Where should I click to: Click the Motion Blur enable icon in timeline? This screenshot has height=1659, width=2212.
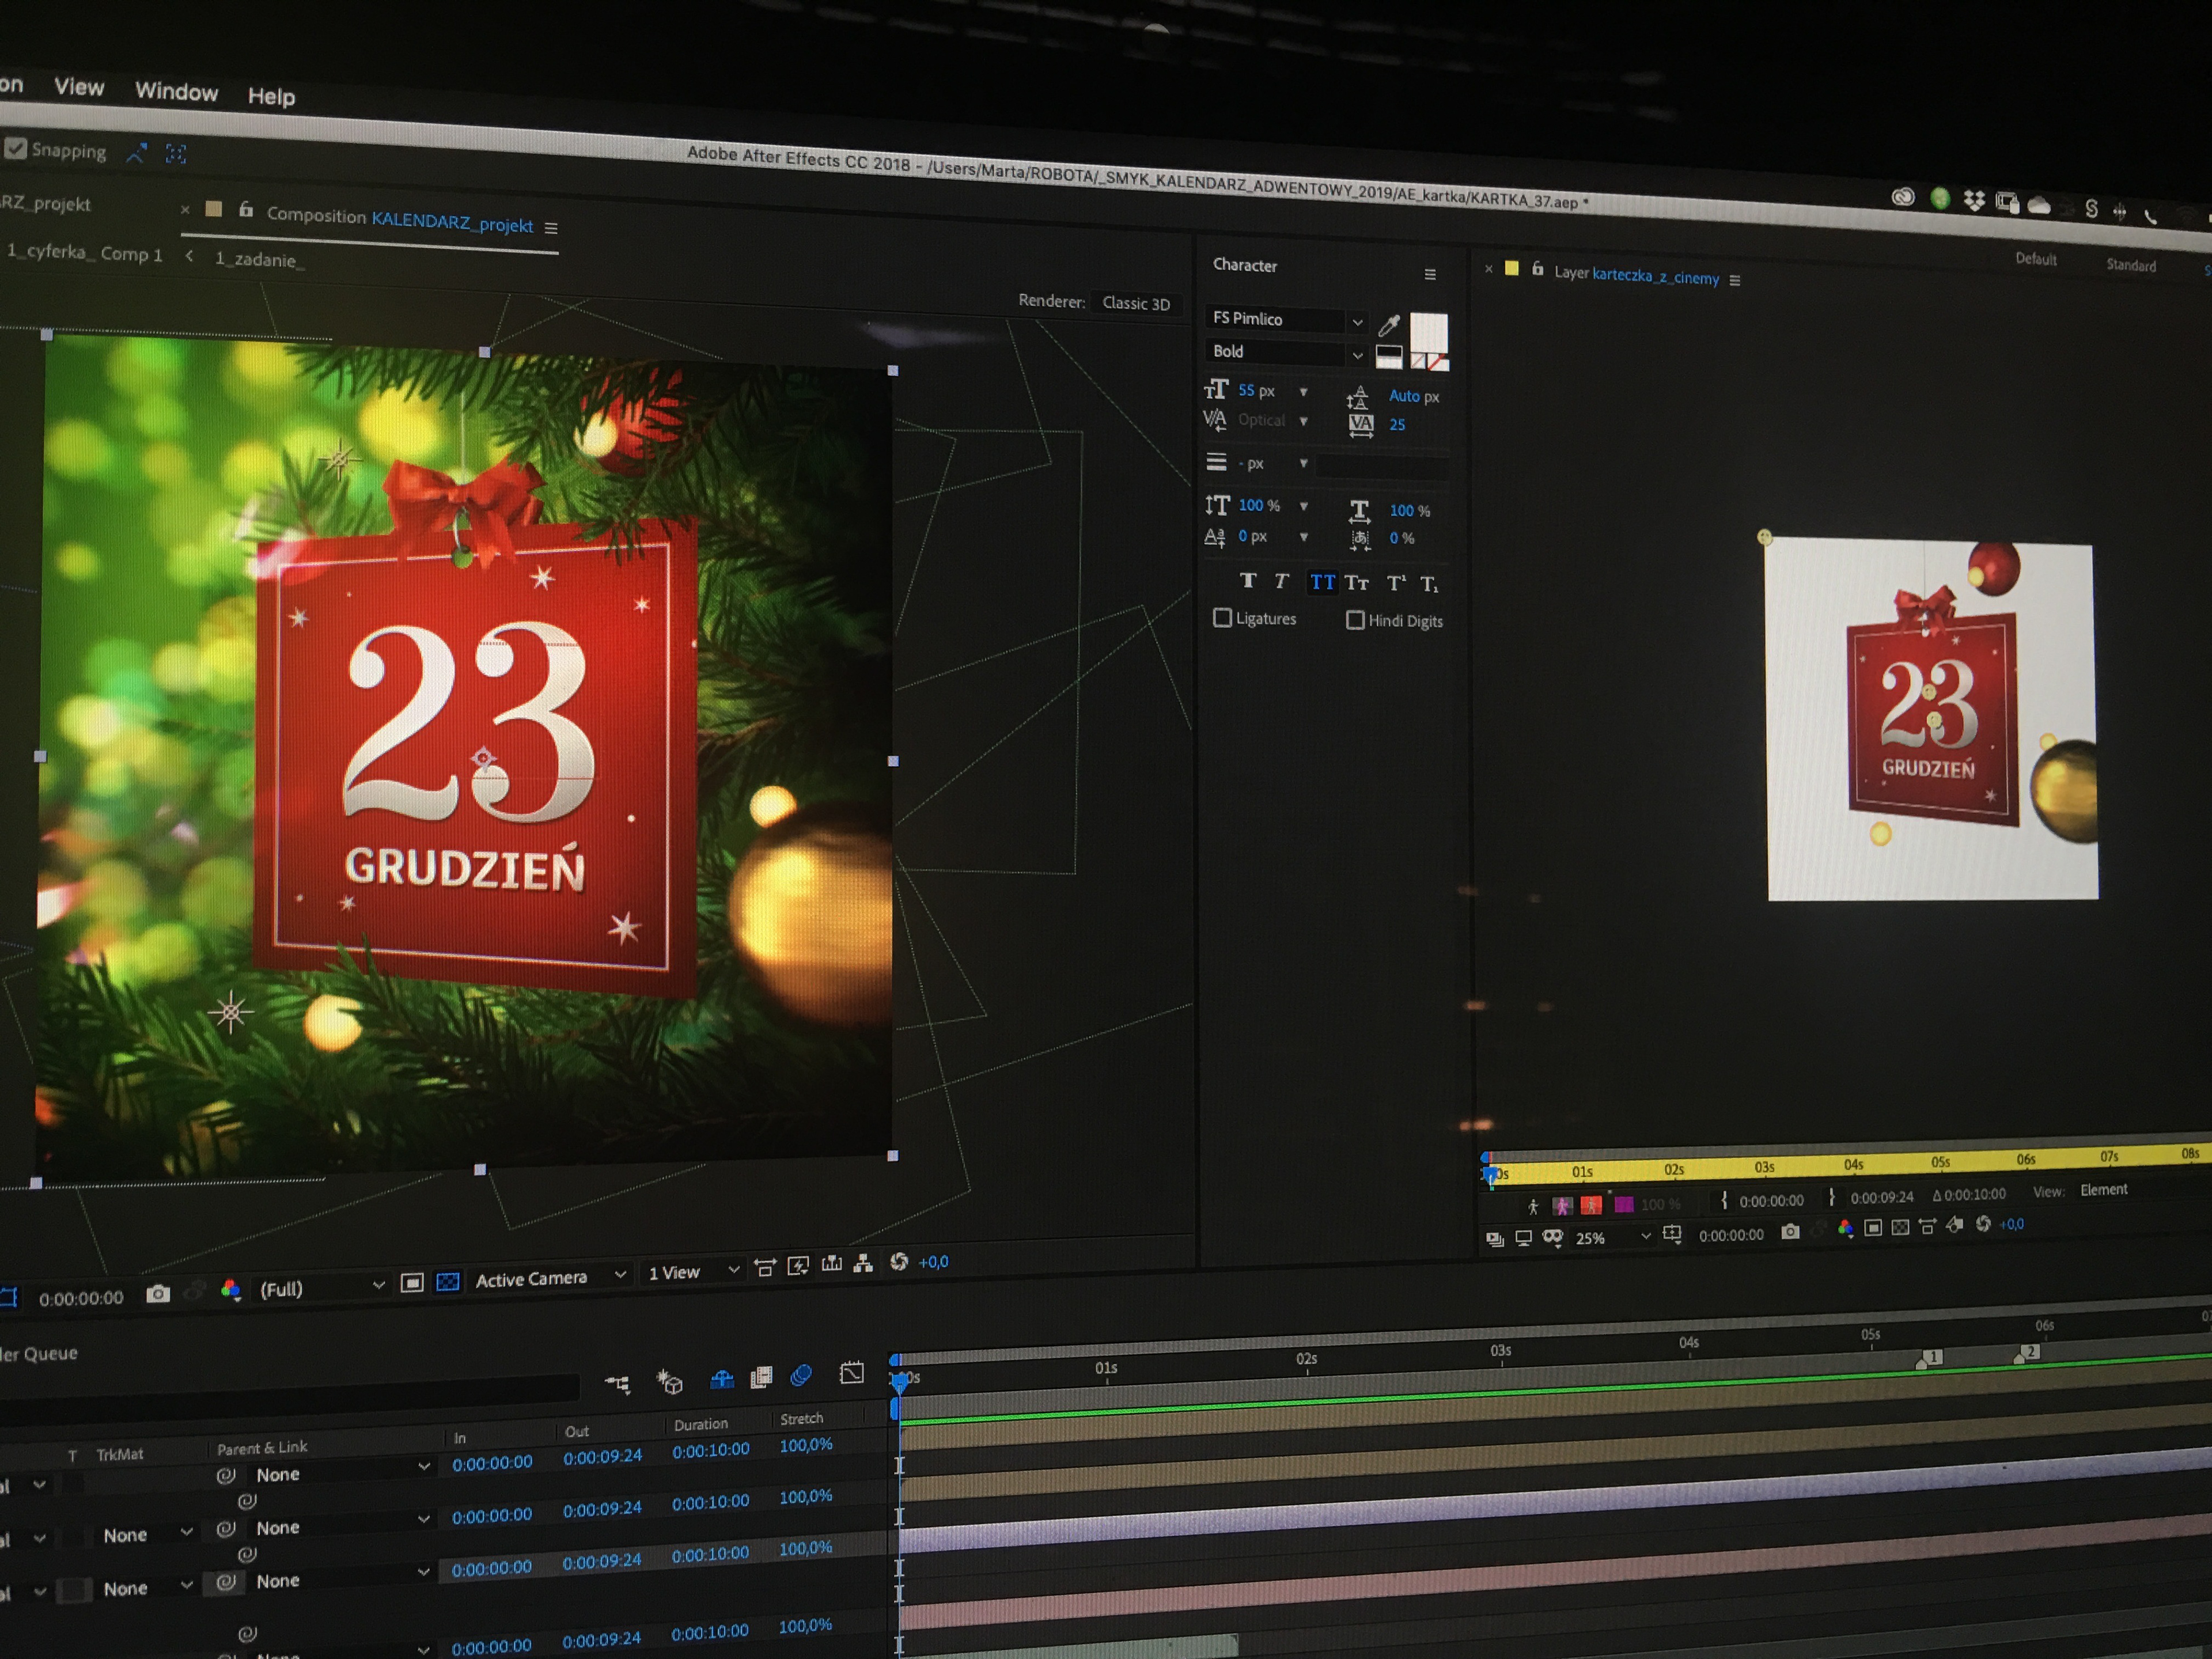click(x=801, y=1376)
